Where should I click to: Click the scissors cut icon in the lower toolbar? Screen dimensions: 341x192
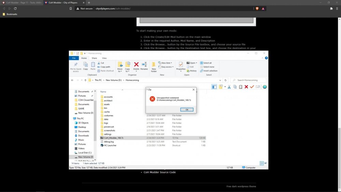(x=229, y=87)
